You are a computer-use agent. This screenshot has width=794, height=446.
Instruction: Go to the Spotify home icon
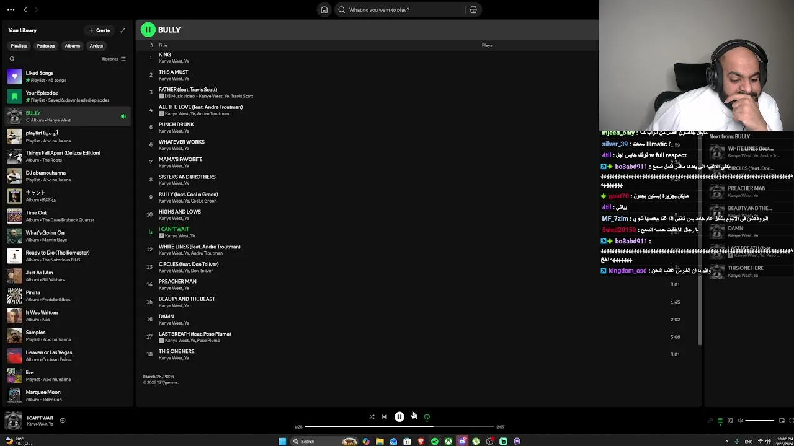(x=324, y=10)
